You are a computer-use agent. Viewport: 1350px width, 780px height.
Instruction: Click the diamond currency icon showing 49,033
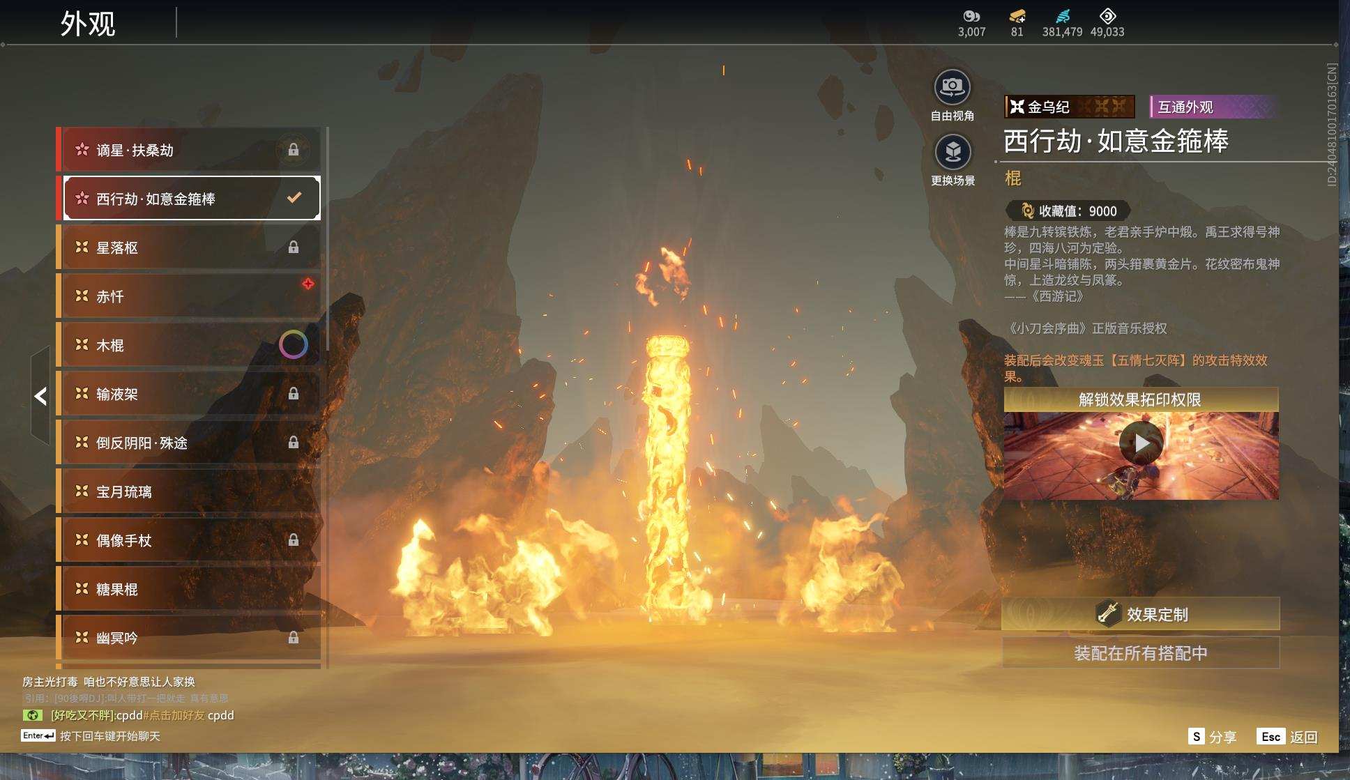pos(1107,16)
